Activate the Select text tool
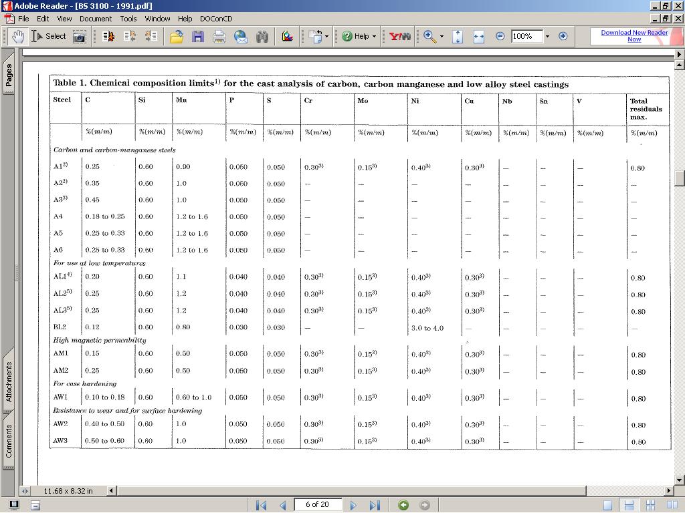 (48, 36)
